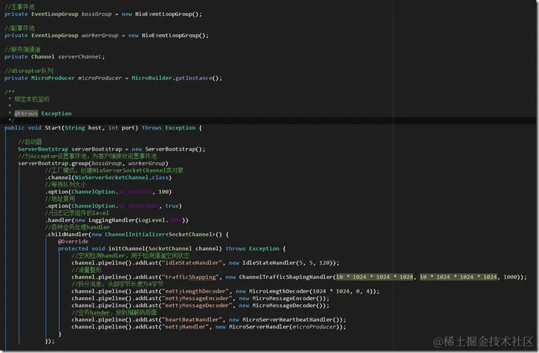Click the 'private Channel serverChannel;' line
The width and height of the screenshot is (539, 353).
(54, 56)
